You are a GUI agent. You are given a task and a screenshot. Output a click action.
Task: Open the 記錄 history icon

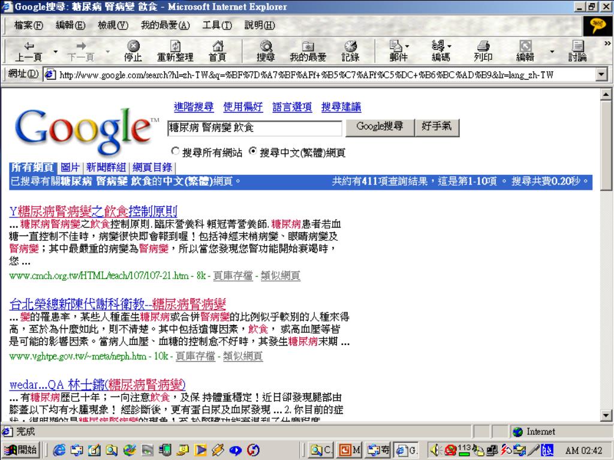point(350,52)
